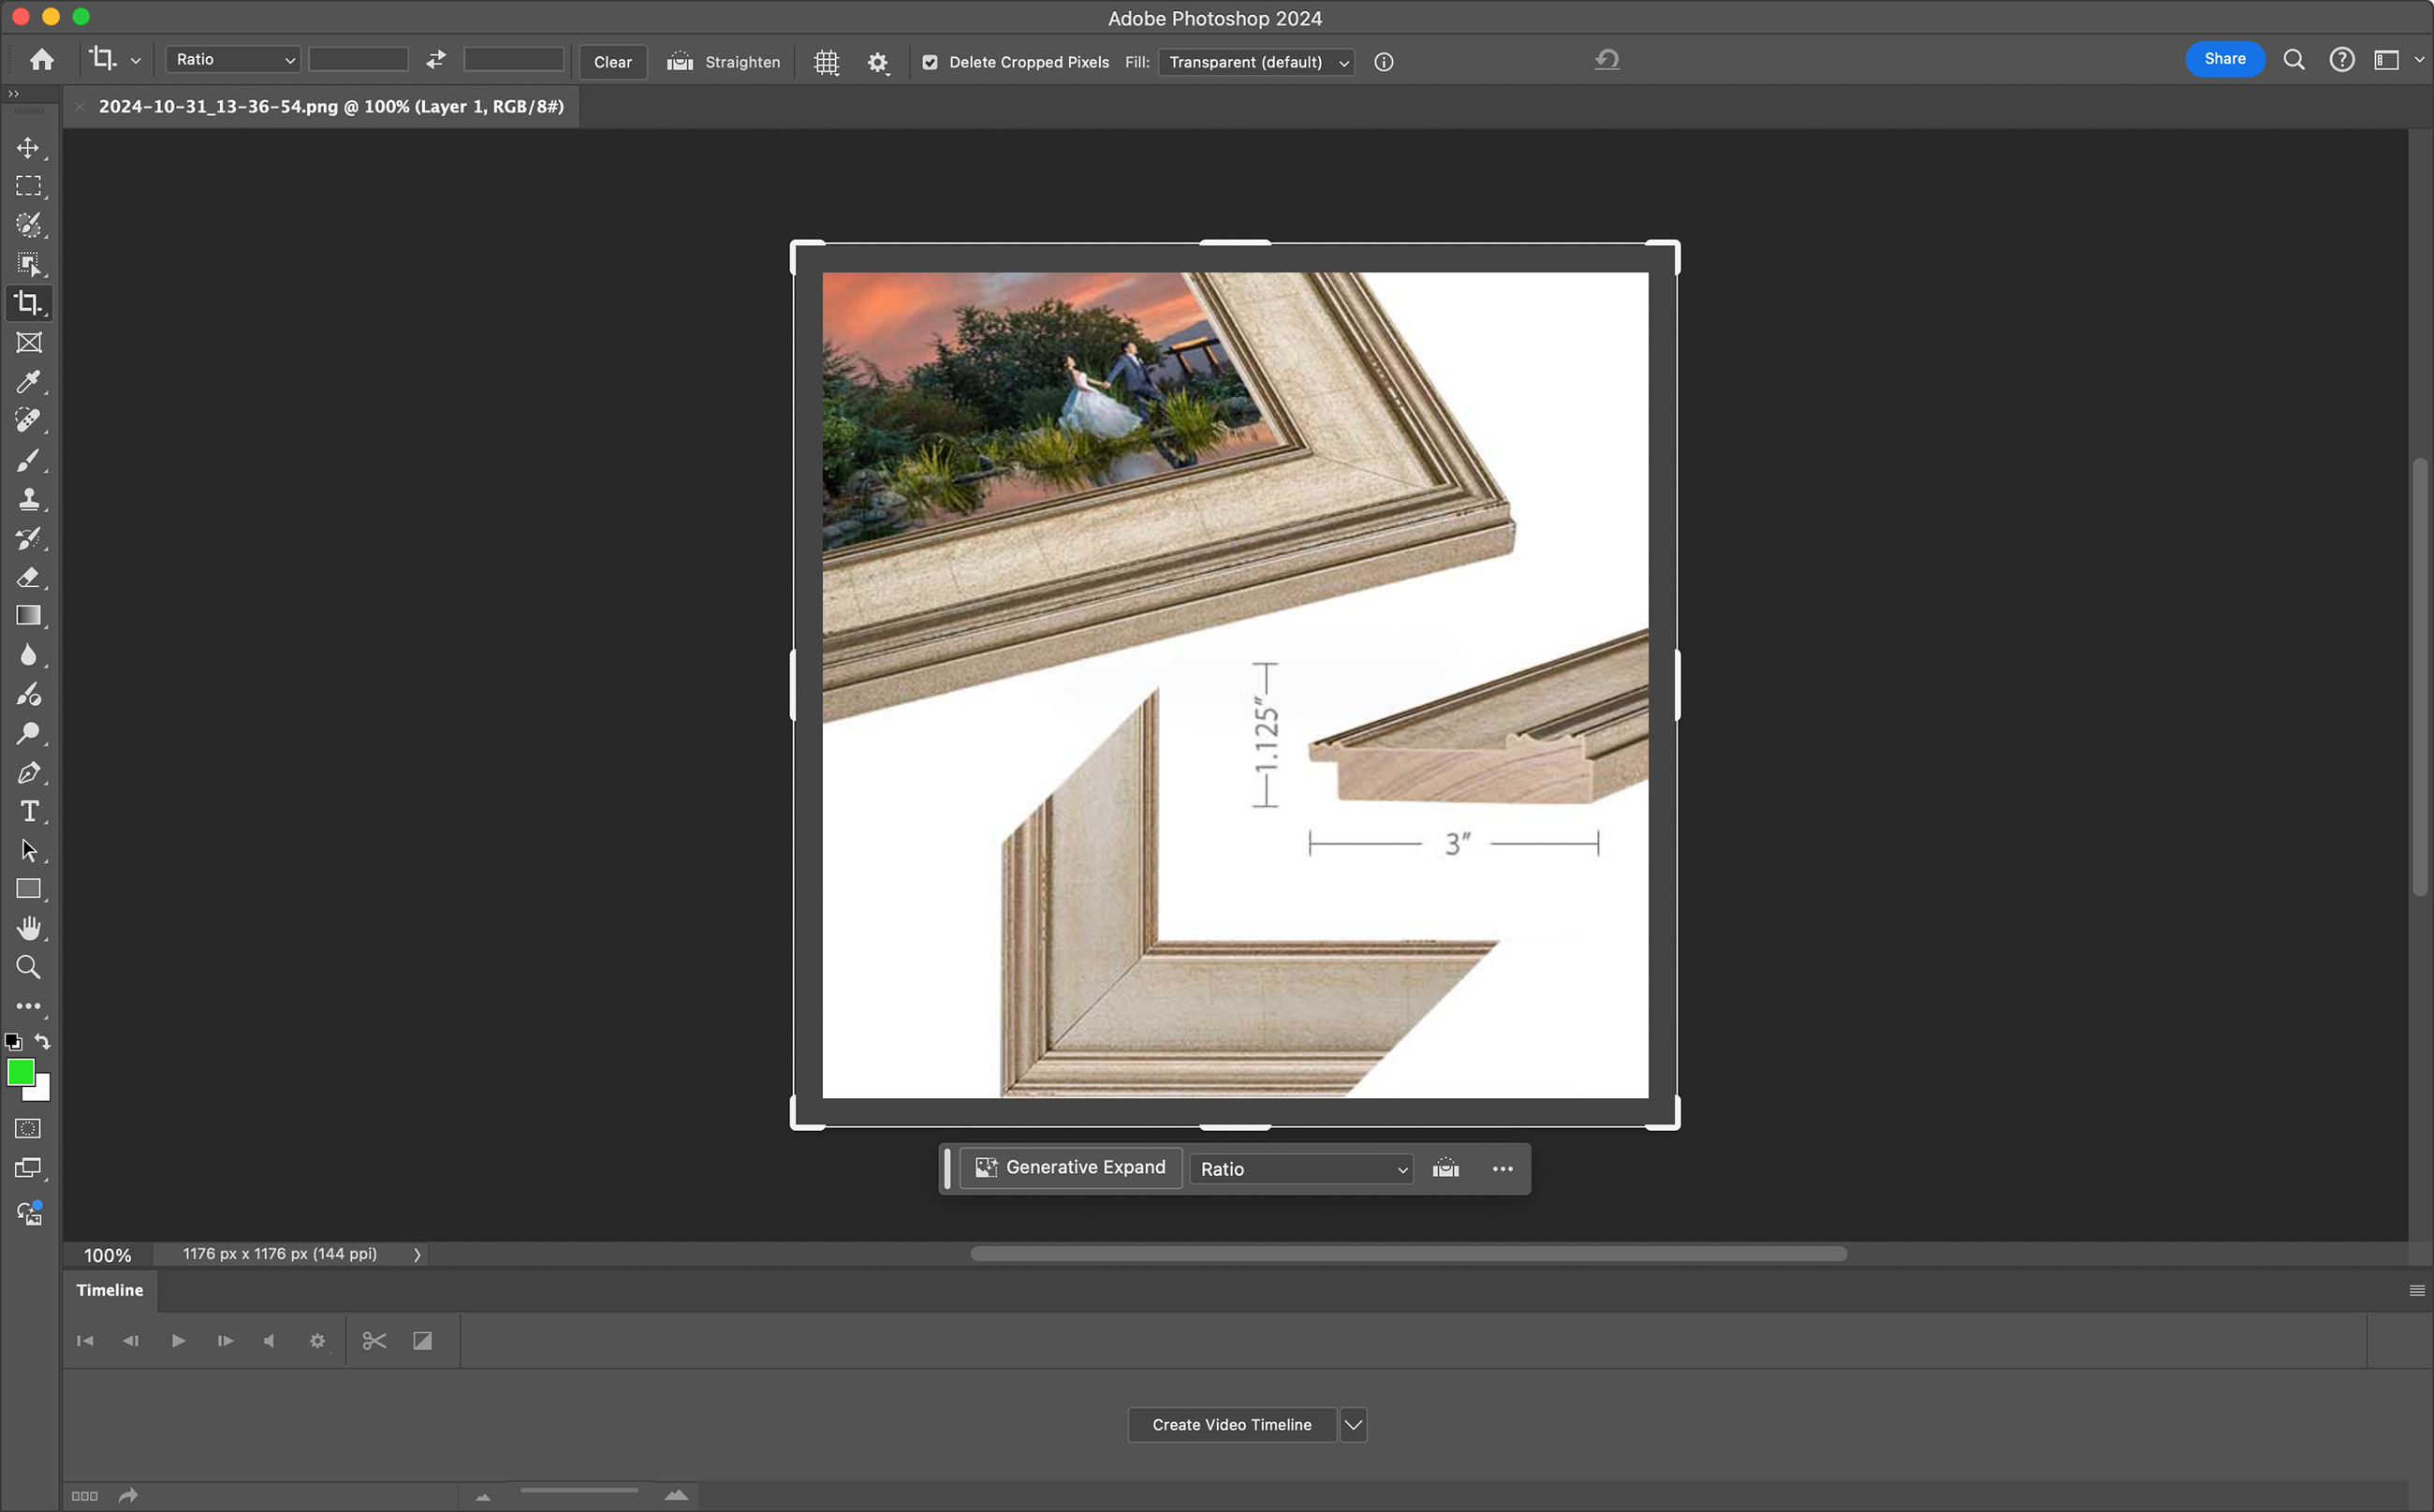Click the Split at Playhead scissors icon

point(374,1341)
